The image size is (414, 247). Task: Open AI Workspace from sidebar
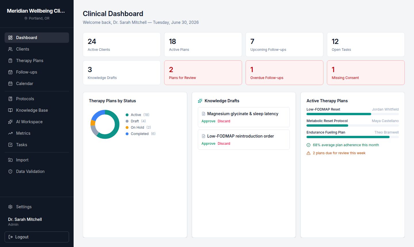(x=37, y=122)
